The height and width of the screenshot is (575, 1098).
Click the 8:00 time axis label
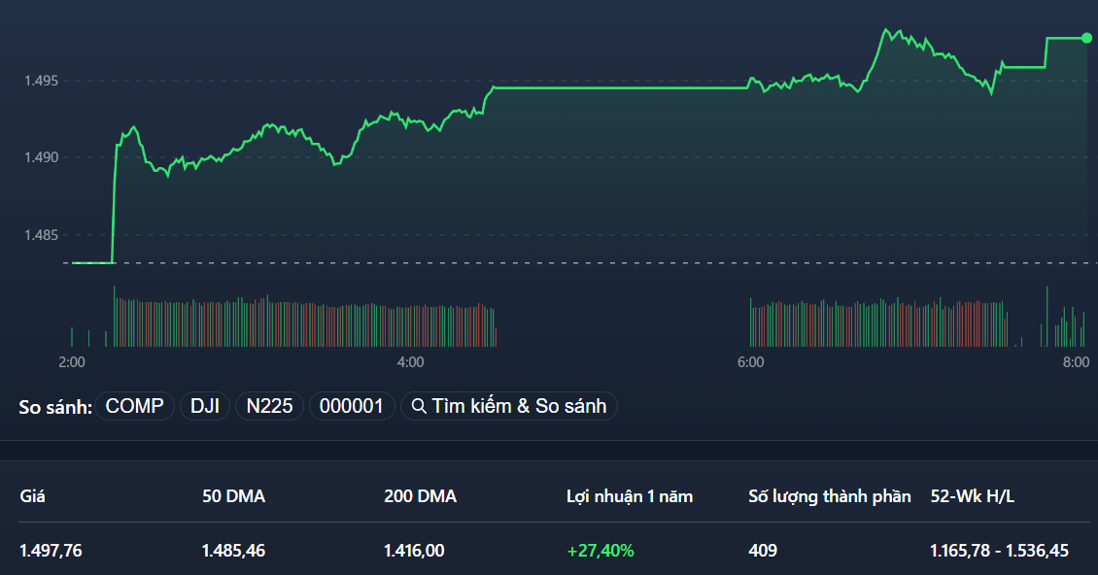coord(1076,361)
